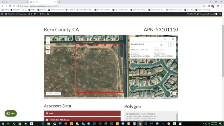Expand the APN section in Assessors Data
This screenshot has width=224, height=126.
coord(82,113)
